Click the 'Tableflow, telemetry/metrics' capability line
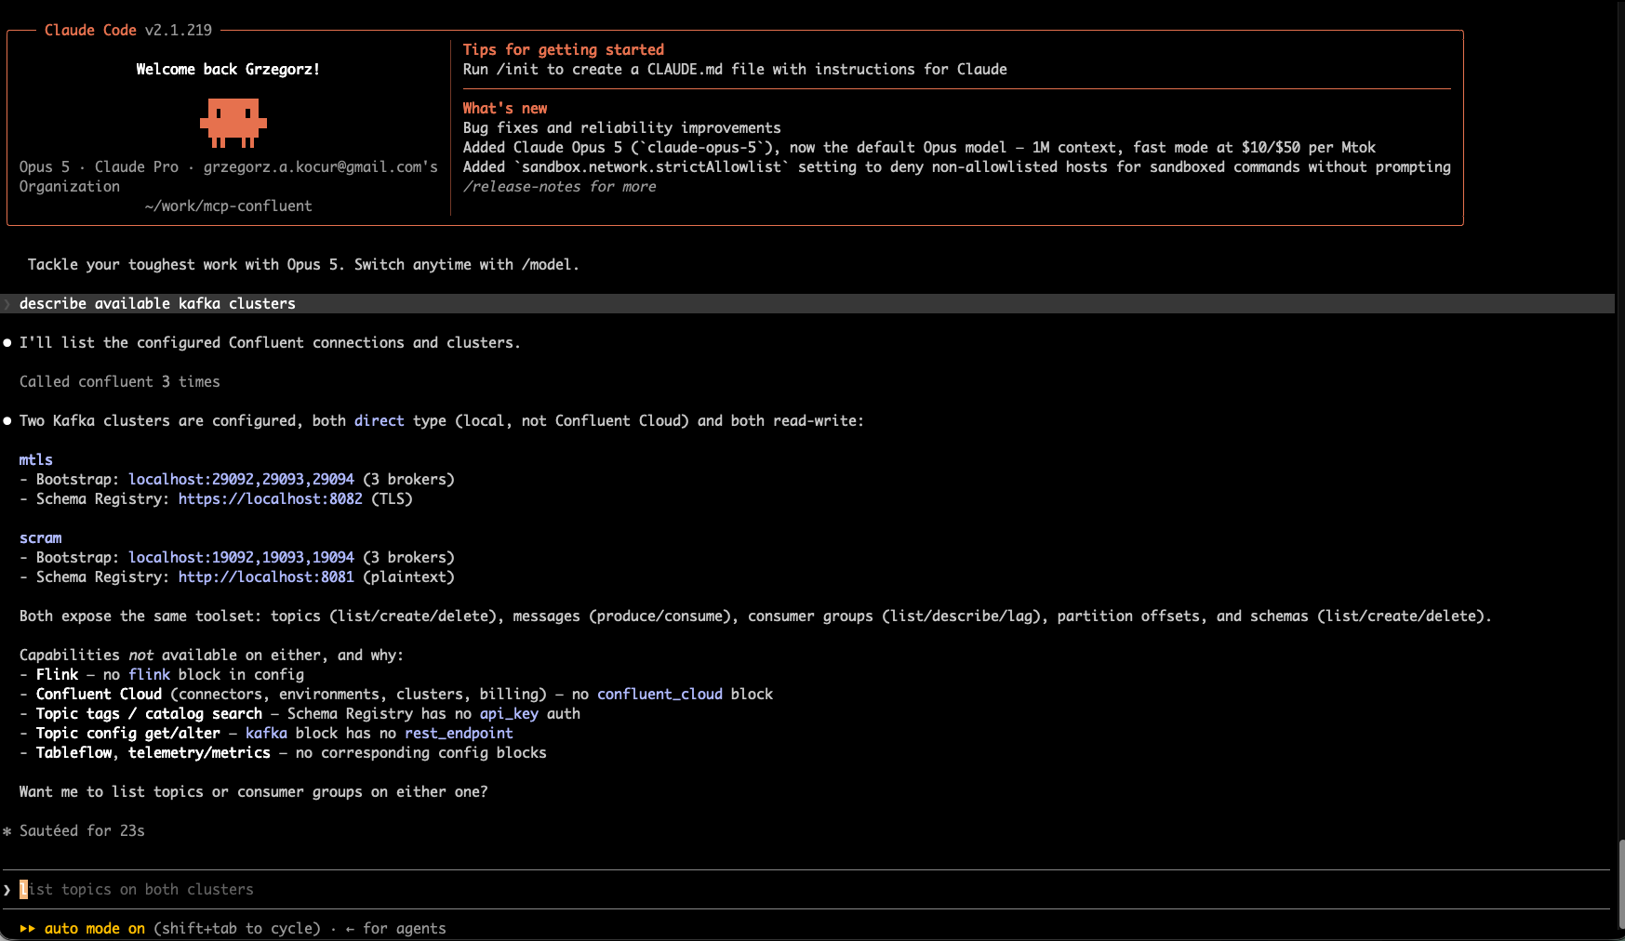The height and width of the screenshot is (941, 1625). point(283,753)
